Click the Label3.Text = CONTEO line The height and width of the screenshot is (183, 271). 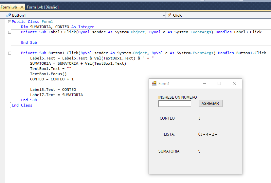point(53,90)
